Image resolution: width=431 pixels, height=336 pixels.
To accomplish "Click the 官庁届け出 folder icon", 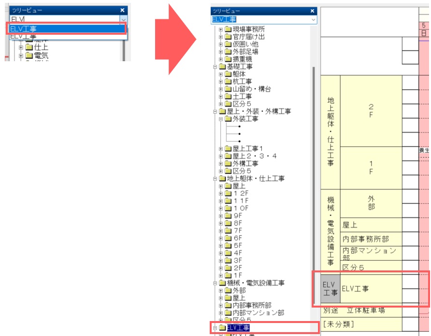I will (228, 37).
